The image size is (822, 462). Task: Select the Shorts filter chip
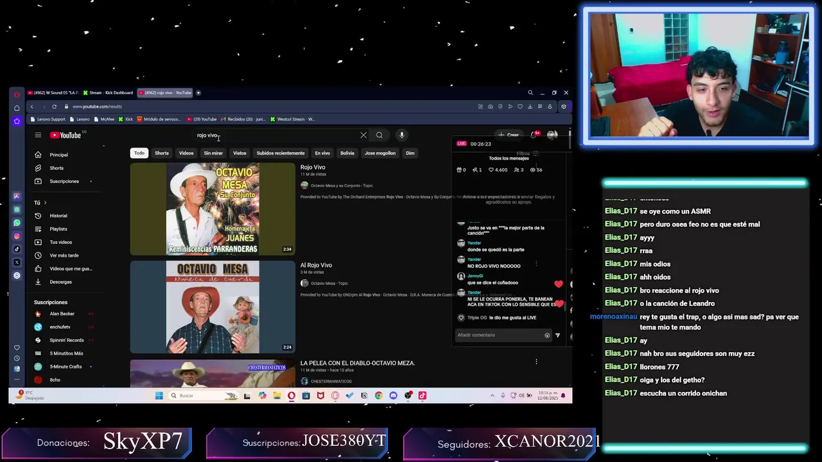tap(162, 153)
